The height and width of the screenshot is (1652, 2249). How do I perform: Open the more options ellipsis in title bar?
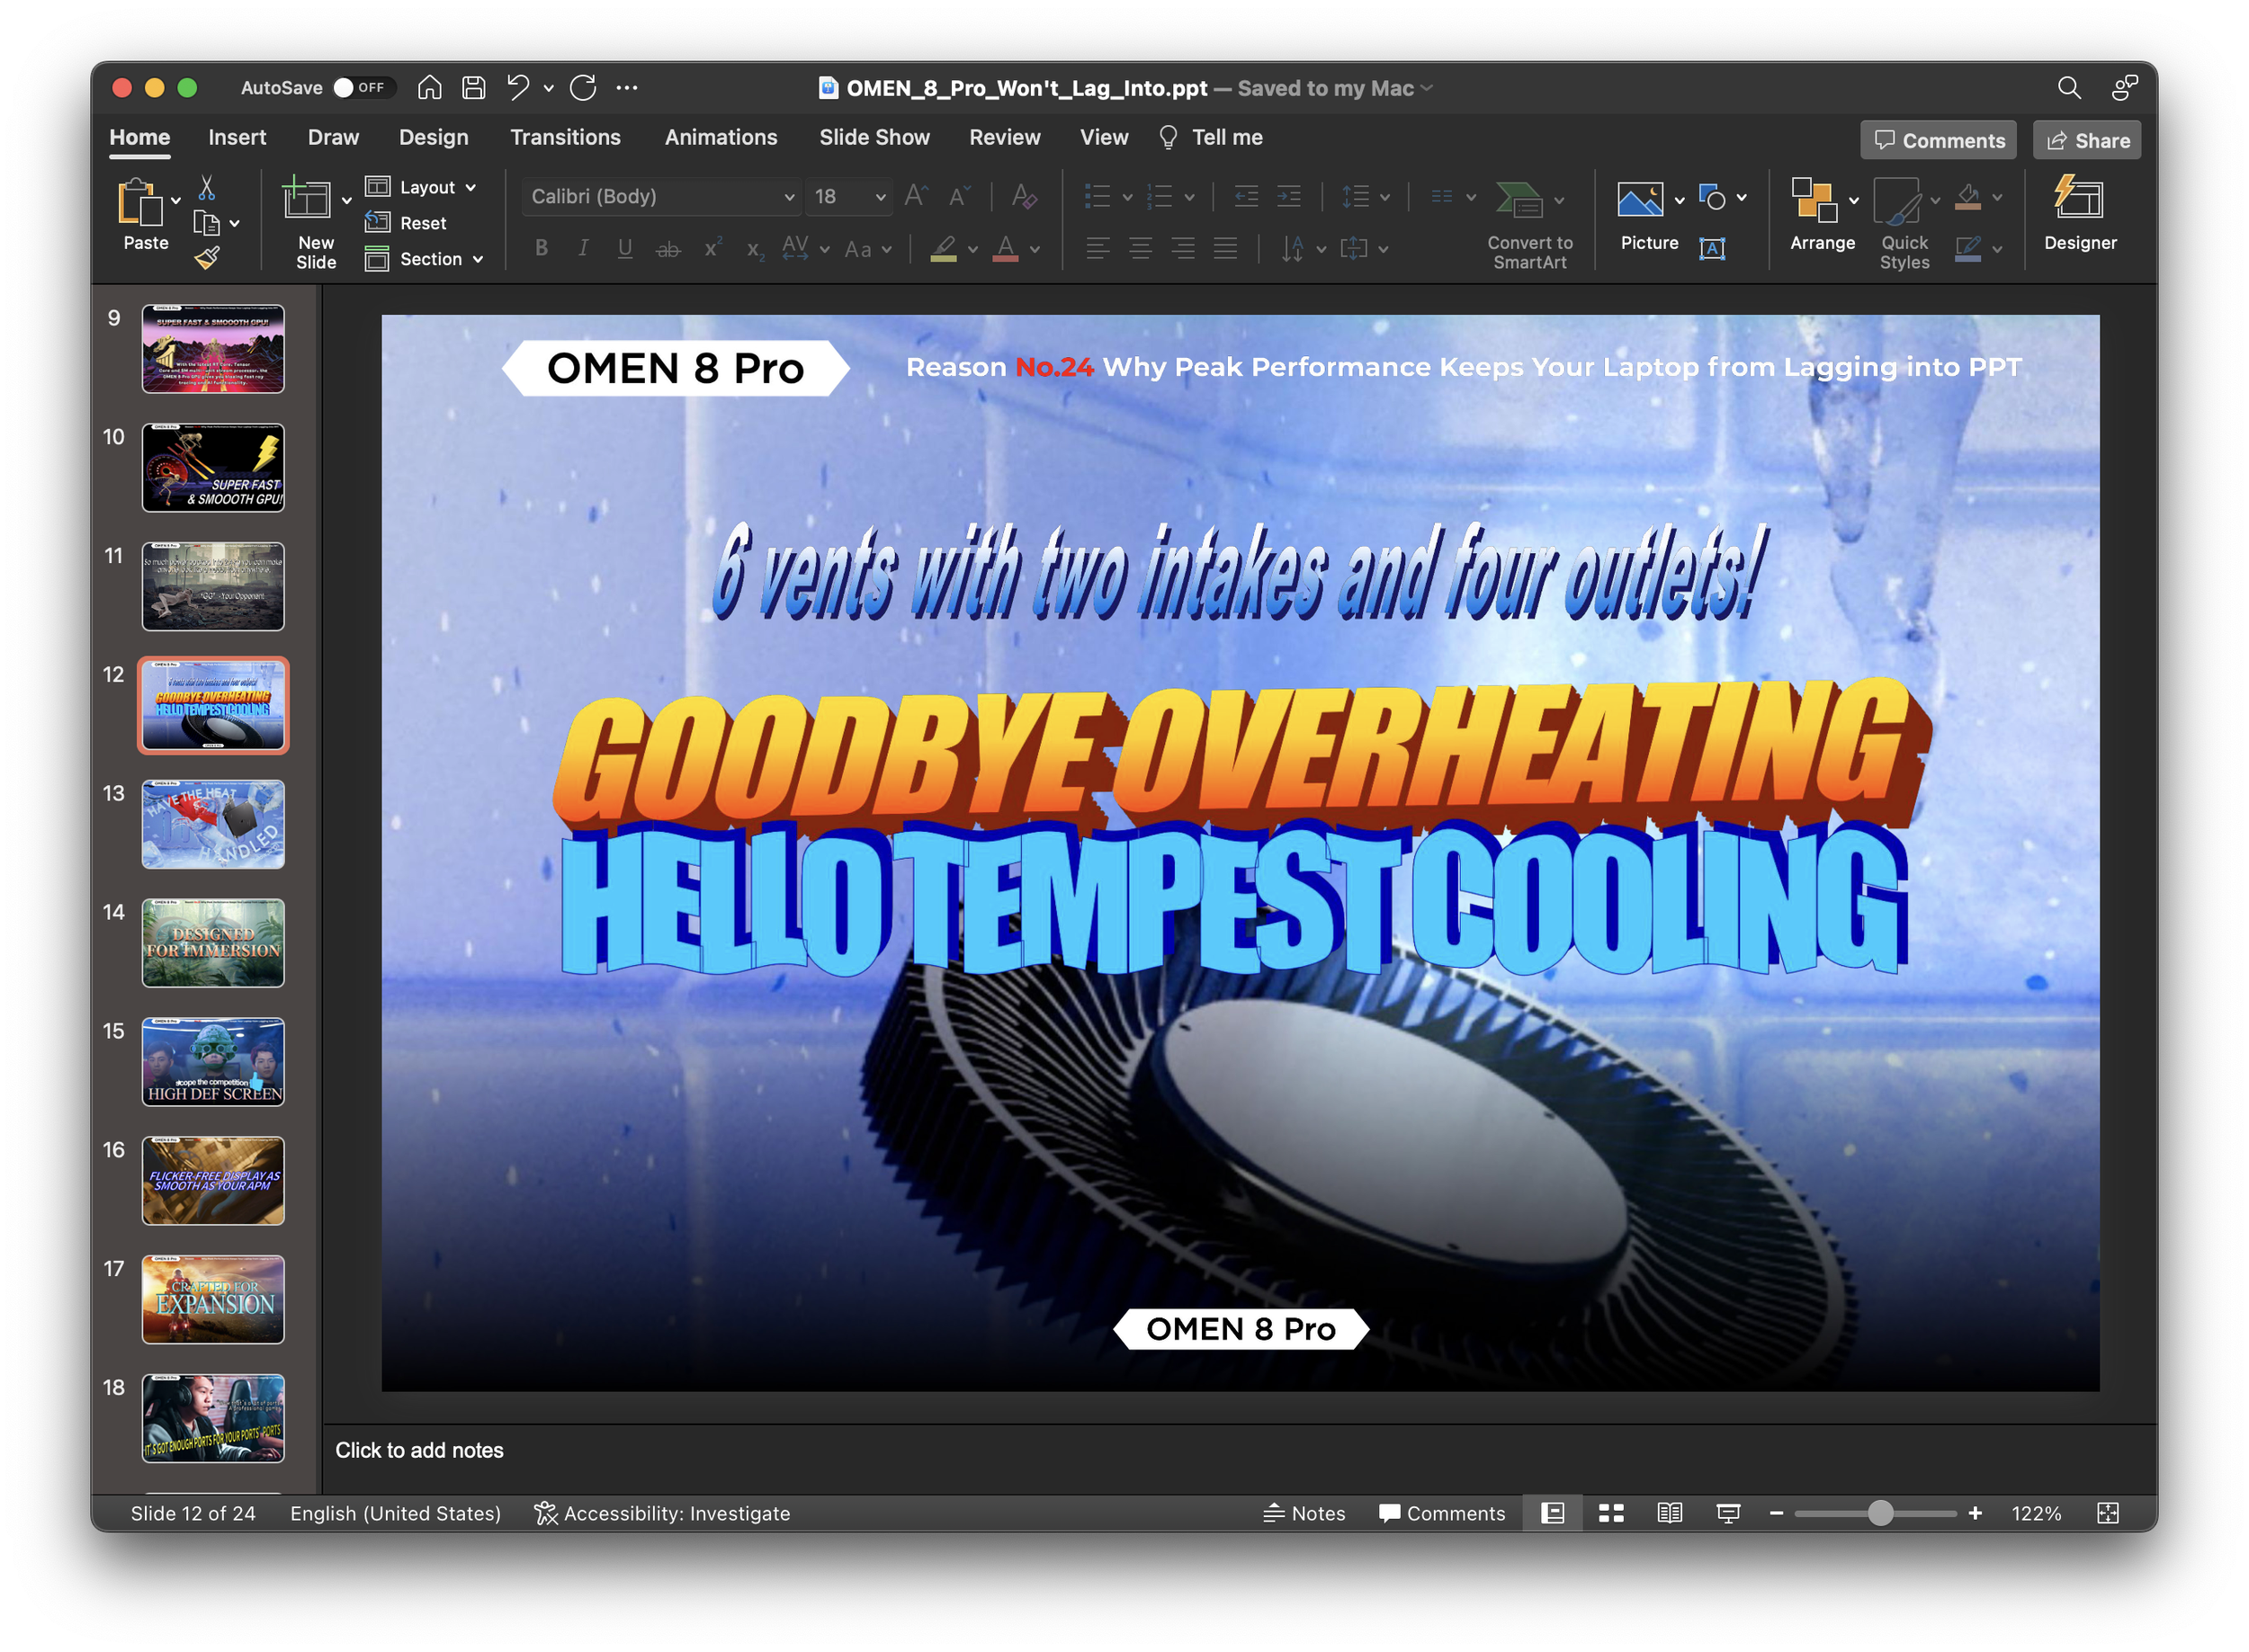[x=627, y=88]
